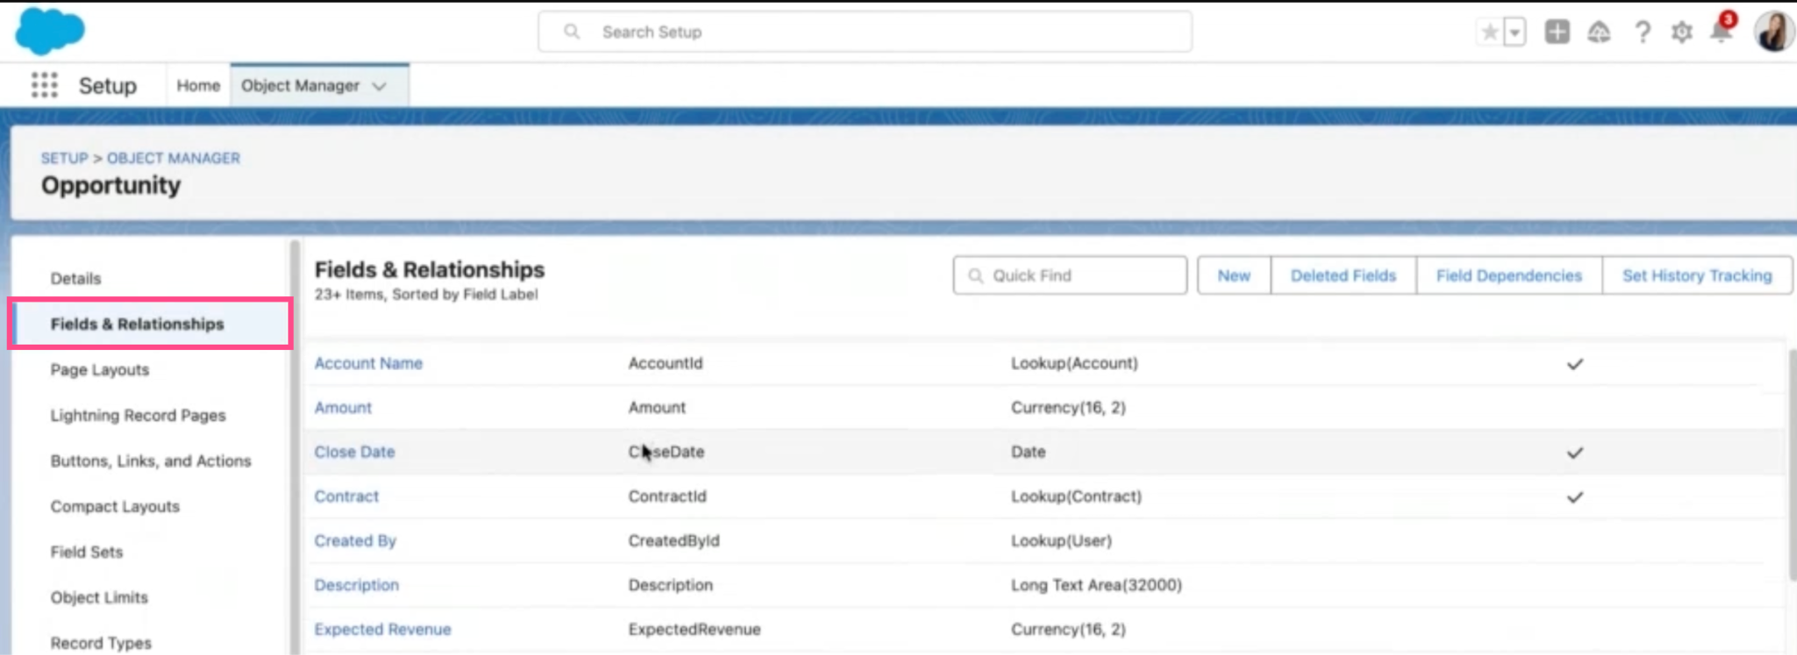1797x655 pixels.
Task: Click the ContractId field name cell
Action: click(667, 496)
